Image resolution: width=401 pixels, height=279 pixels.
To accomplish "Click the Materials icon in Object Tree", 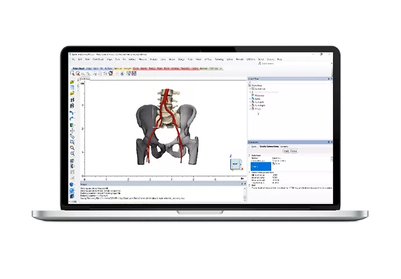I will click(253, 95).
